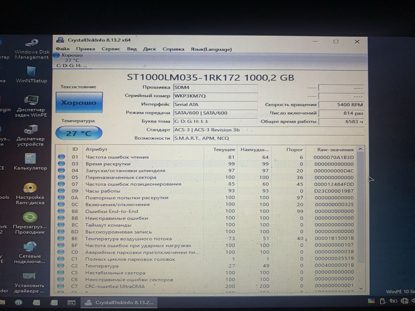Select row Запуски/остановки шпинделя

206,171
